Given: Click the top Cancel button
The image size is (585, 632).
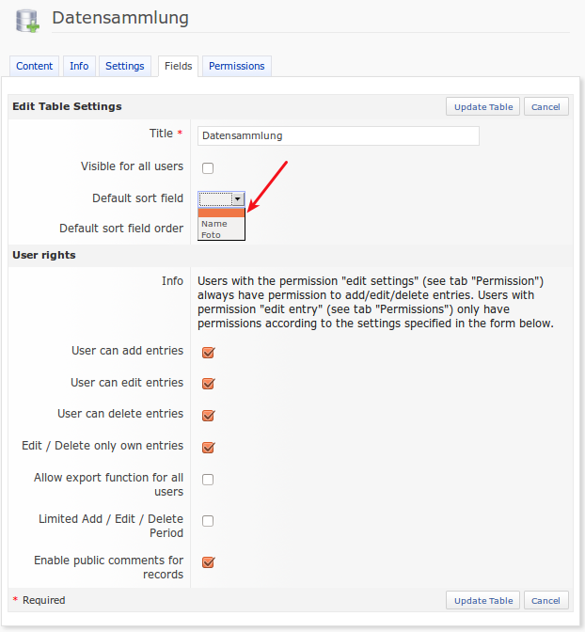Looking at the screenshot, I should pyautogui.click(x=545, y=107).
